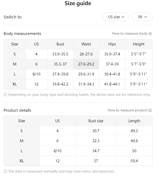The width and height of the screenshot is (159, 182).
Task: Open the US size dropdown
Action: coord(115,17)
